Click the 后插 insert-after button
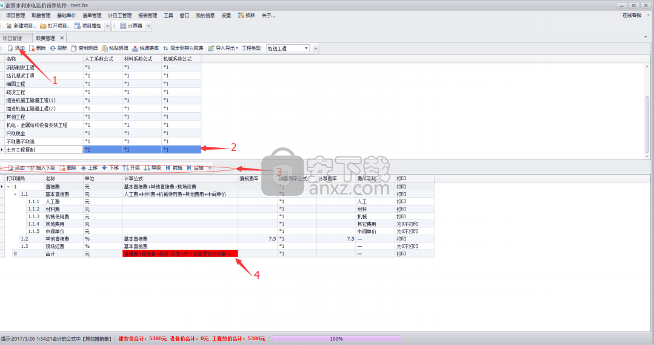654x345 pixels. (x=195, y=168)
